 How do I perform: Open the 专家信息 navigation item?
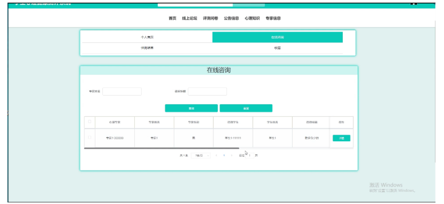click(x=273, y=19)
